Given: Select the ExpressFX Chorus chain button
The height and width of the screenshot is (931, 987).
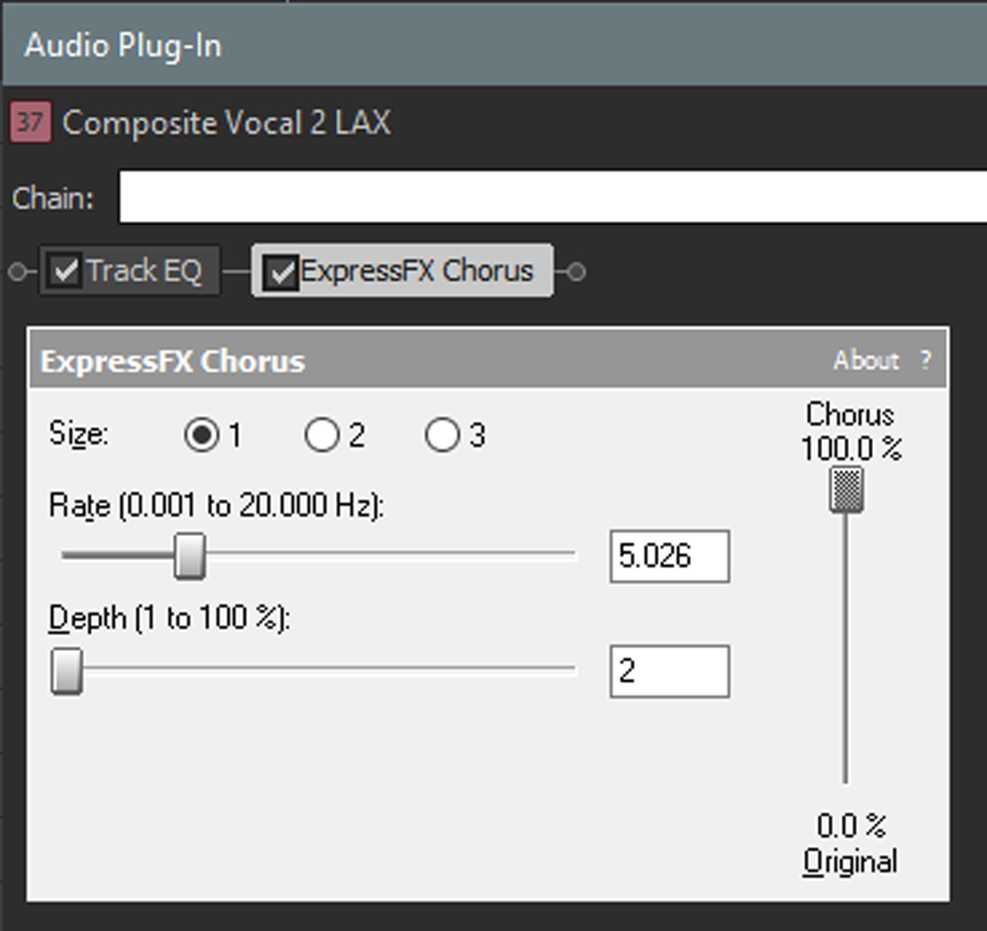Looking at the screenshot, I should pos(402,270).
